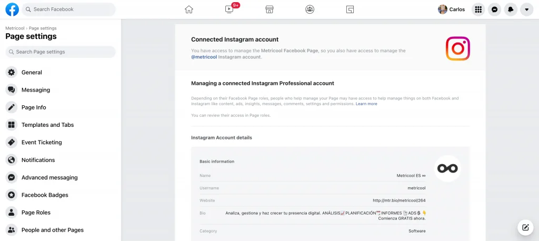Expand the account dropdown arrow
The image size is (539, 241).
pos(526,9)
